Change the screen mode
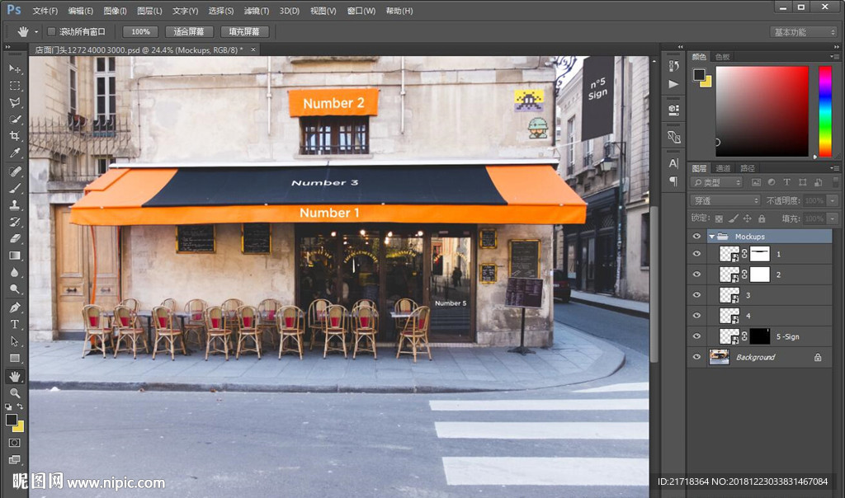This screenshot has height=498, width=845. tap(15, 460)
